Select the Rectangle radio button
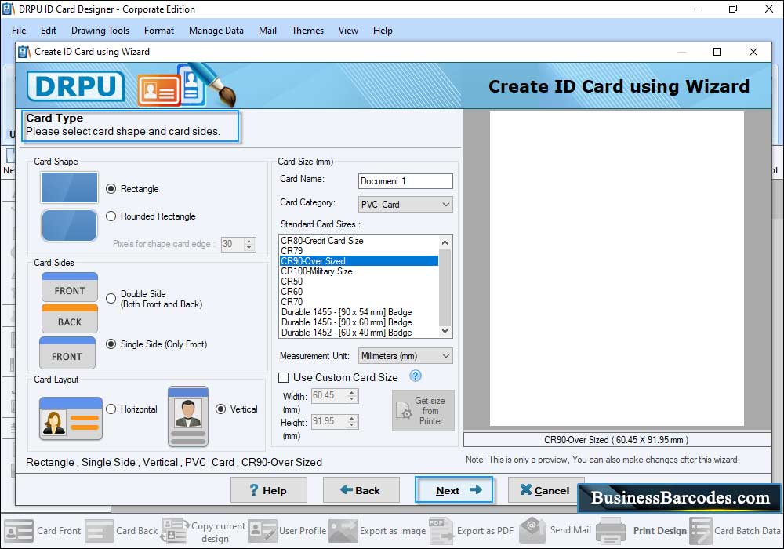The width and height of the screenshot is (784, 549). (x=111, y=188)
